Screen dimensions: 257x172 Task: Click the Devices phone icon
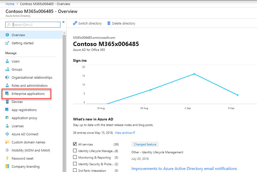point(7,102)
